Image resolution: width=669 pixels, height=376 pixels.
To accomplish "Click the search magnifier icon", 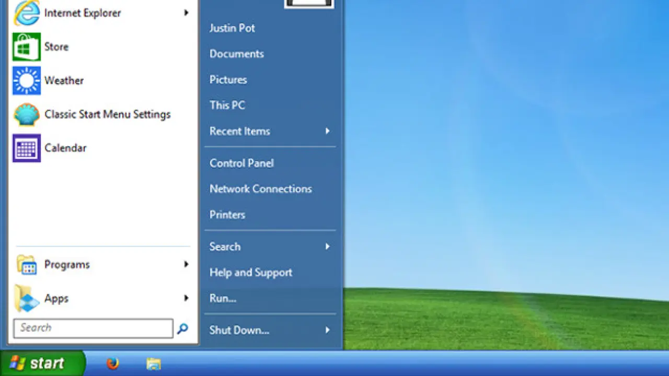I will pyautogui.click(x=182, y=328).
